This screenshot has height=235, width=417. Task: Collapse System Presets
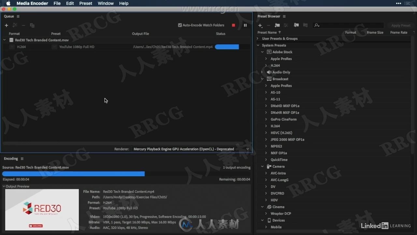click(258, 45)
